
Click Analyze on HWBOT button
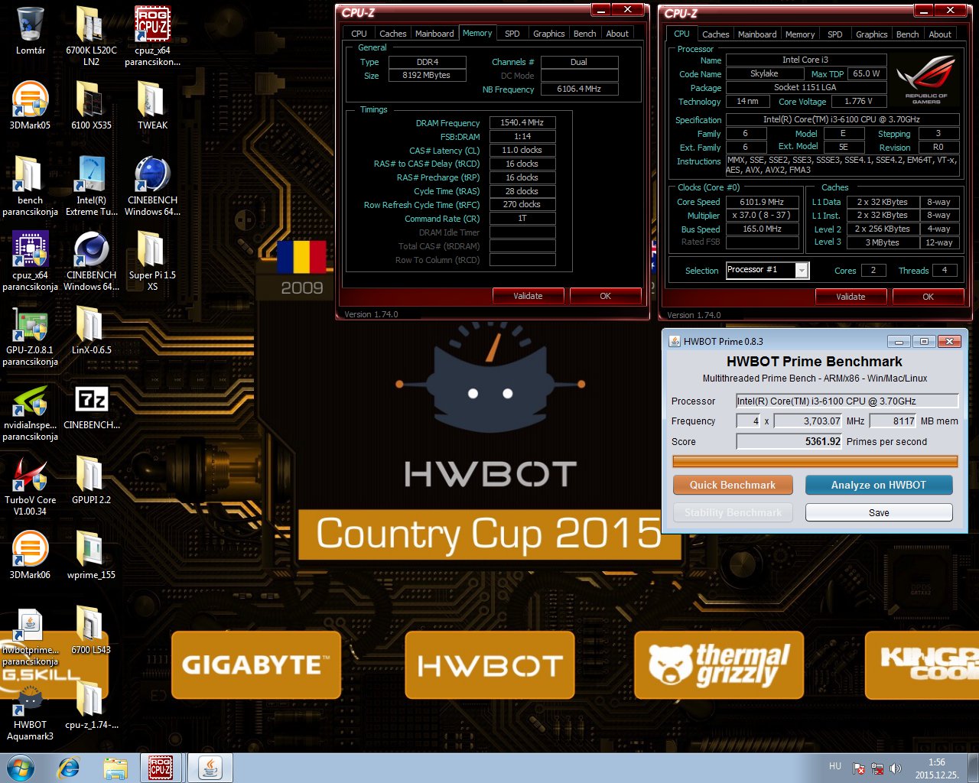[x=879, y=485]
